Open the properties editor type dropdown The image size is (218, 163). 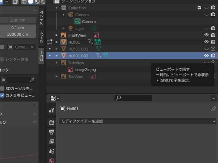pos(55,98)
